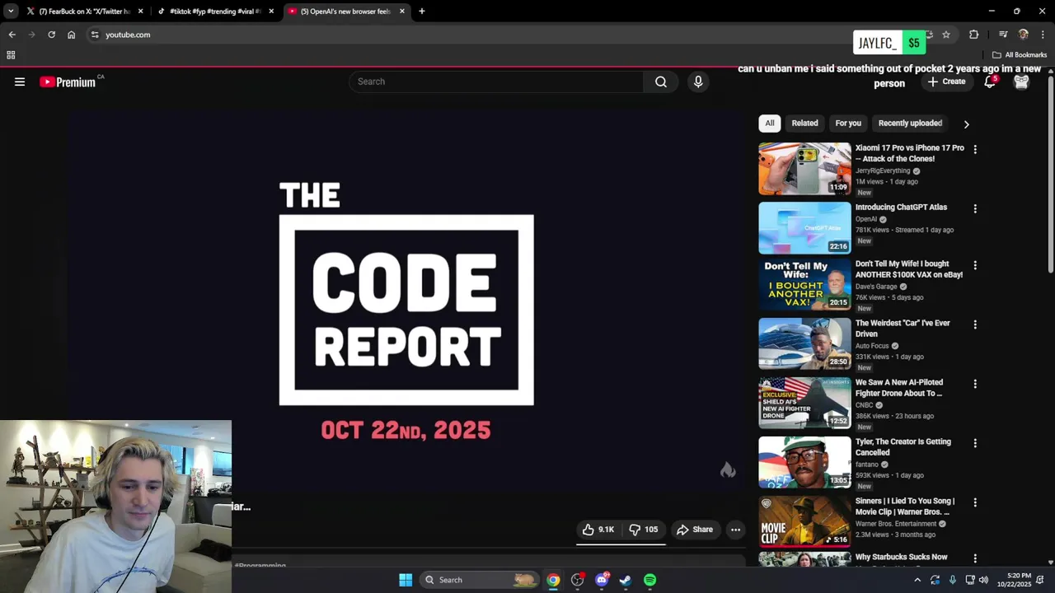
Task: Open a new browser tab
Action: [x=422, y=12]
